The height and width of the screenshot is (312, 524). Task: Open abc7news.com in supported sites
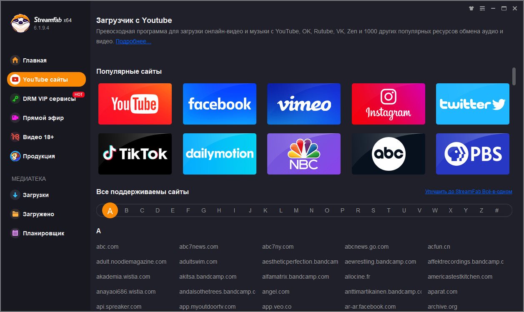point(198,247)
